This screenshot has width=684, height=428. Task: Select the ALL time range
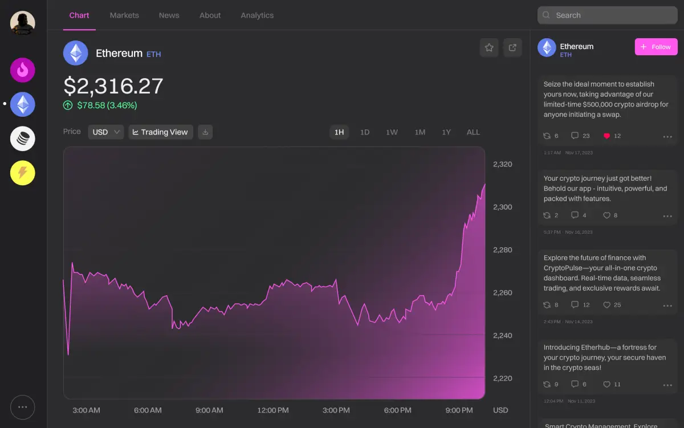click(x=473, y=132)
